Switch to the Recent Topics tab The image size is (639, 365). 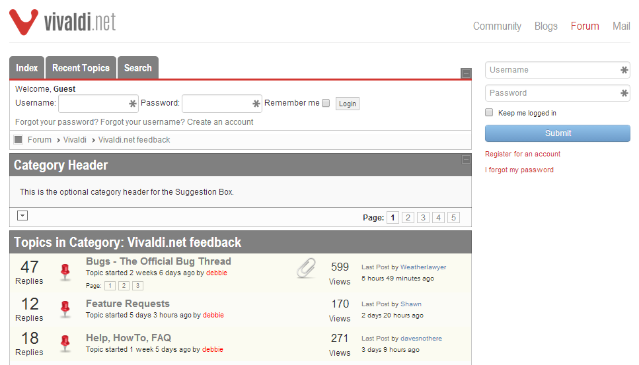(x=81, y=68)
